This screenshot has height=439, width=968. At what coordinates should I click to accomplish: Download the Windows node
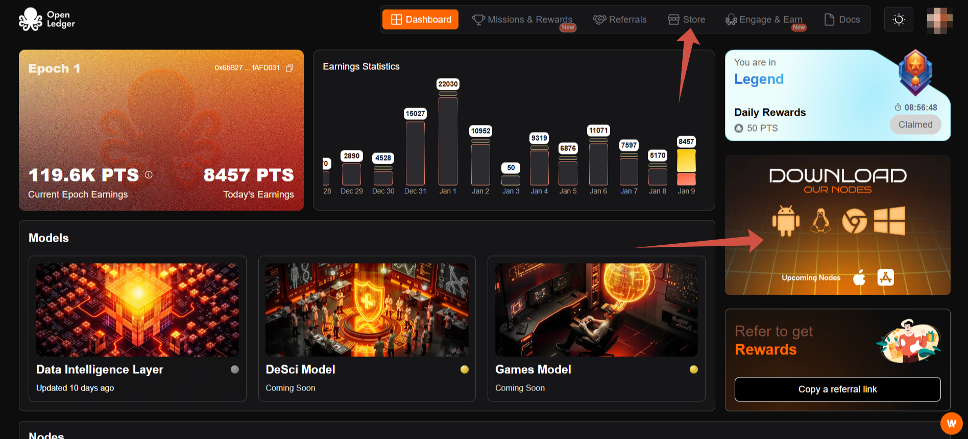click(x=889, y=221)
